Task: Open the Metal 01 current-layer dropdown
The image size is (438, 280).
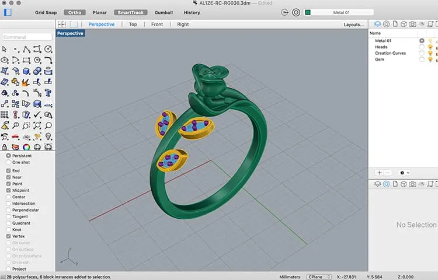Action: [x=342, y=12]
